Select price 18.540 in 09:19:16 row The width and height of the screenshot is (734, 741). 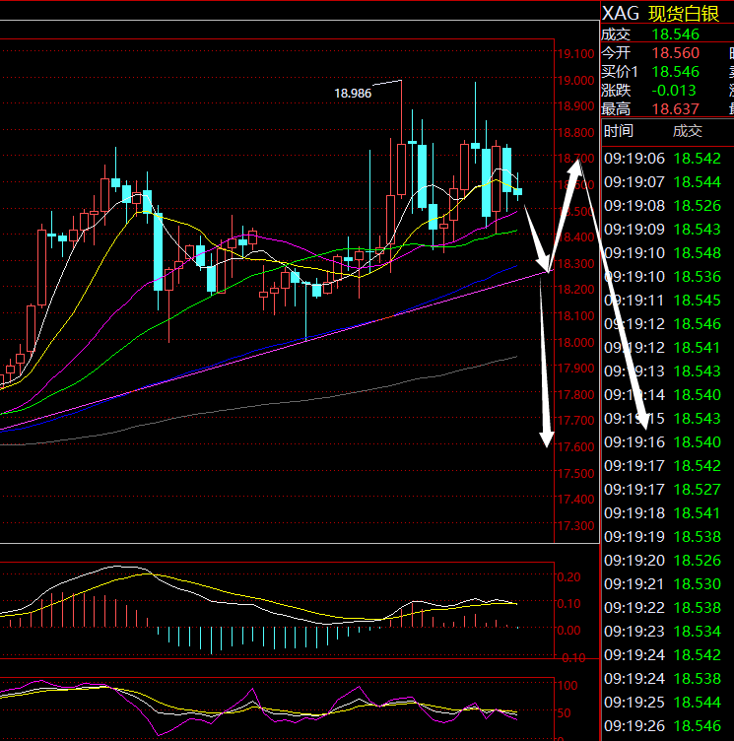[698, 441]
